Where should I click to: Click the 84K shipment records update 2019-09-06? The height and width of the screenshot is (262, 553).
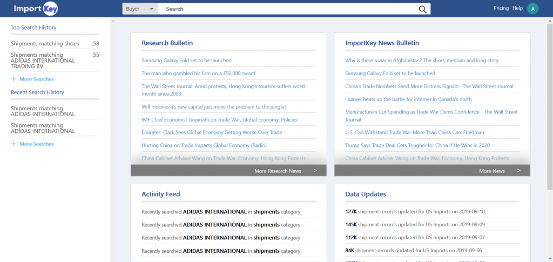pyautogui.click(x=414, y=250)
